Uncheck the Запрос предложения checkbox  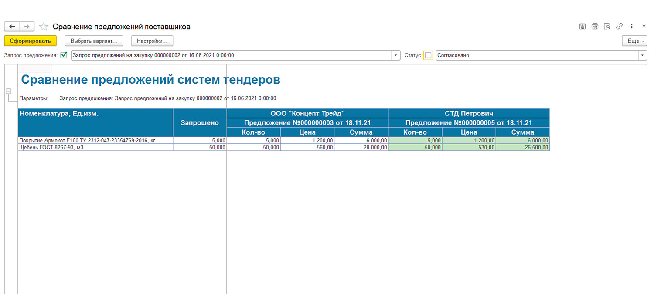[x=64, y=55]
